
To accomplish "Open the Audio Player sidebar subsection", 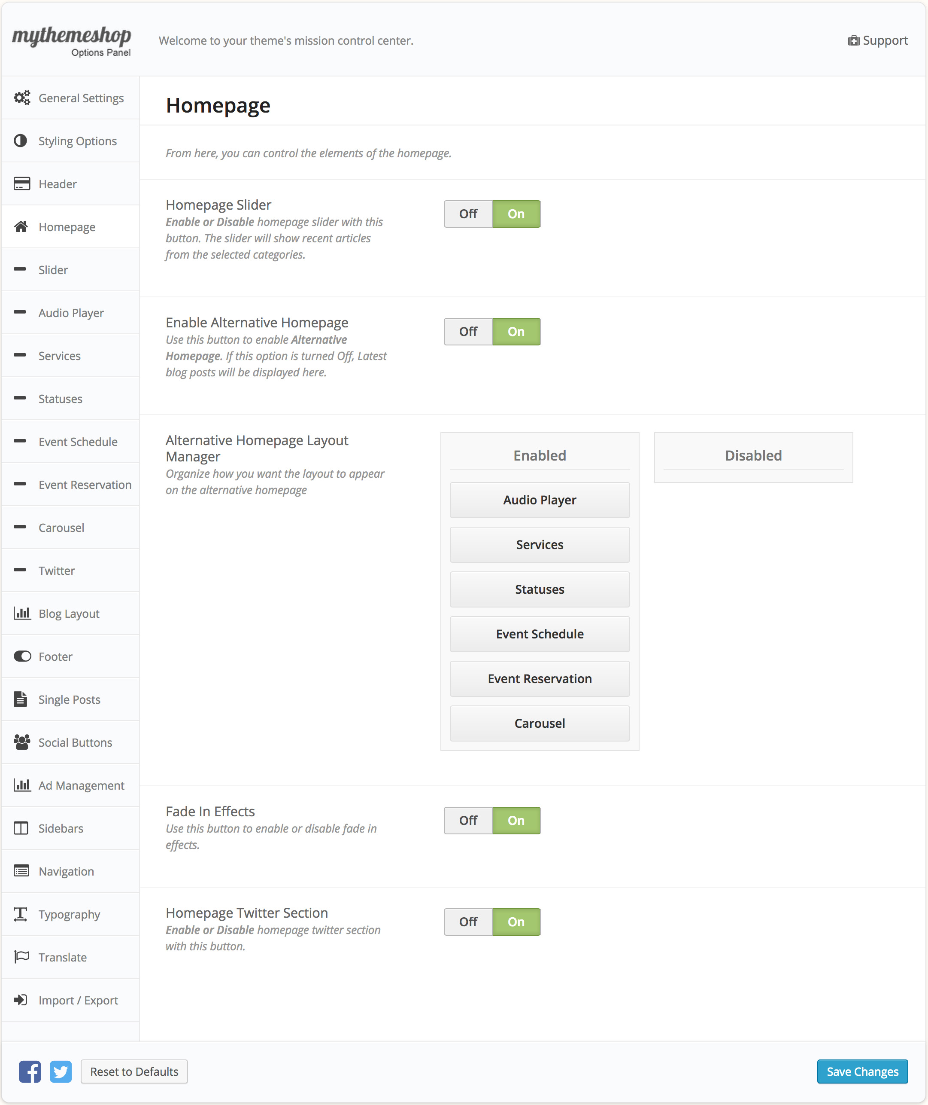I will coord(71,313).
